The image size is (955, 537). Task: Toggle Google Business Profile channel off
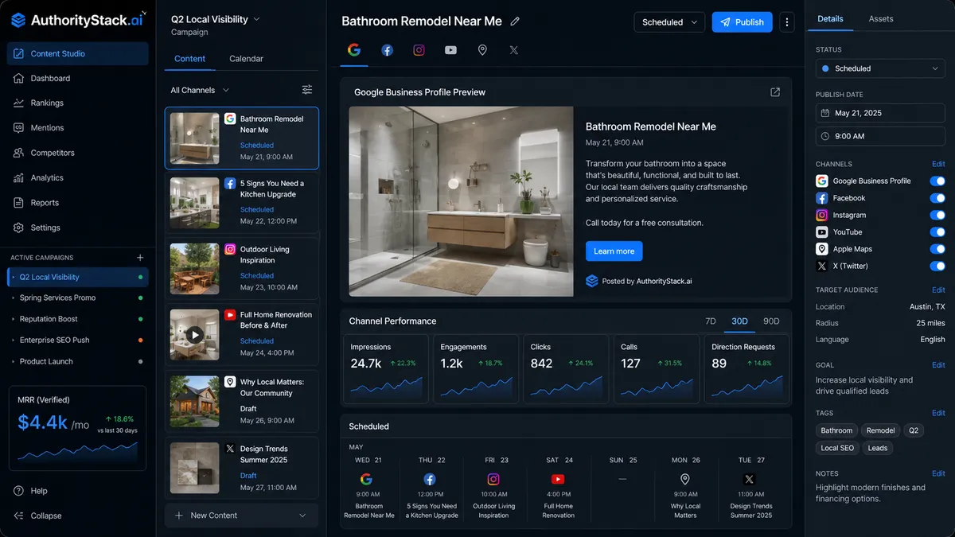point(937,181)
